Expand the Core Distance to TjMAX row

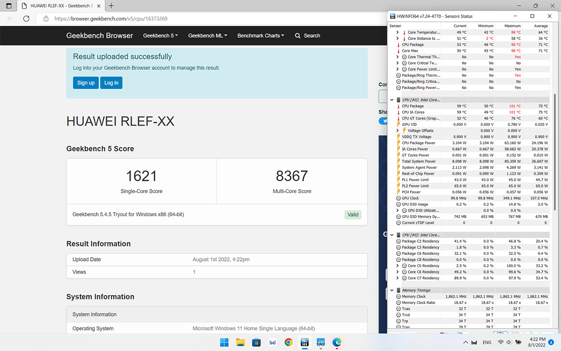(398, 39)
